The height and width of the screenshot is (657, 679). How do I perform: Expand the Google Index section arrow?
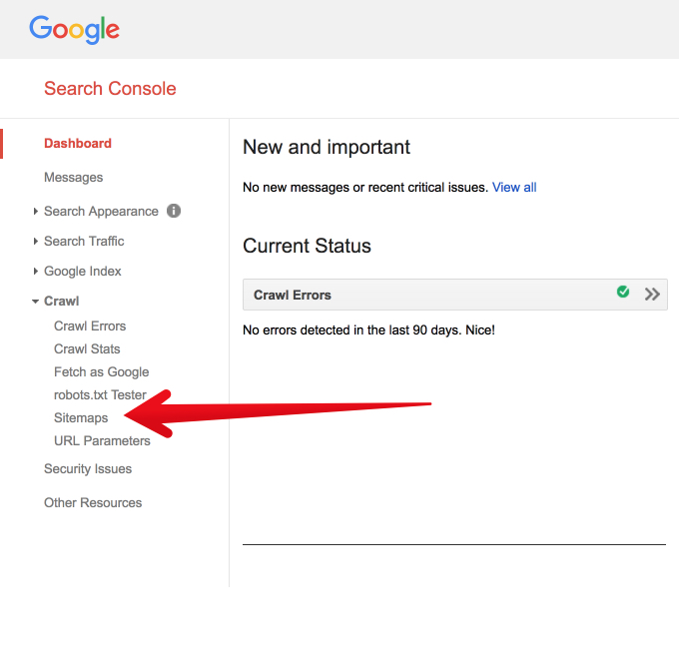(36, 272)
